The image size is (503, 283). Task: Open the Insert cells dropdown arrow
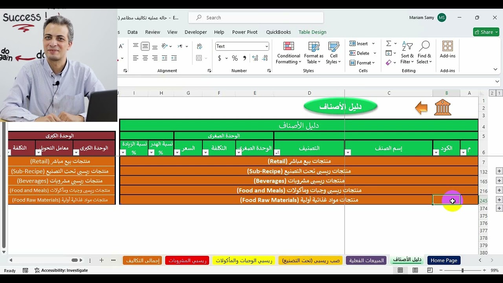(373, 44)
